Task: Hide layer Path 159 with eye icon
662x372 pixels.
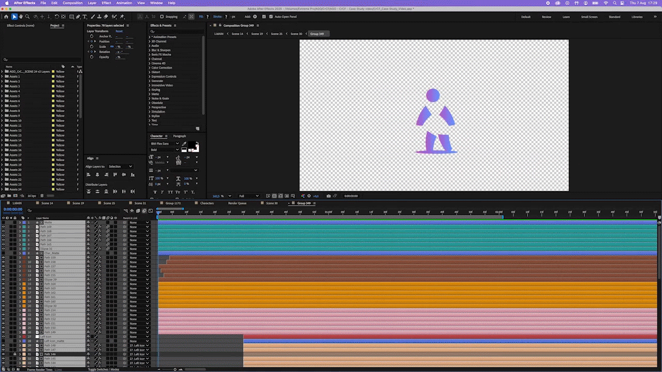Action: click(x=3, y=257)
